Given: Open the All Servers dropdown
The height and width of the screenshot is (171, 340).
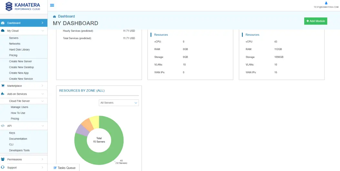Looking at the screenshot, I should point(119,103).
